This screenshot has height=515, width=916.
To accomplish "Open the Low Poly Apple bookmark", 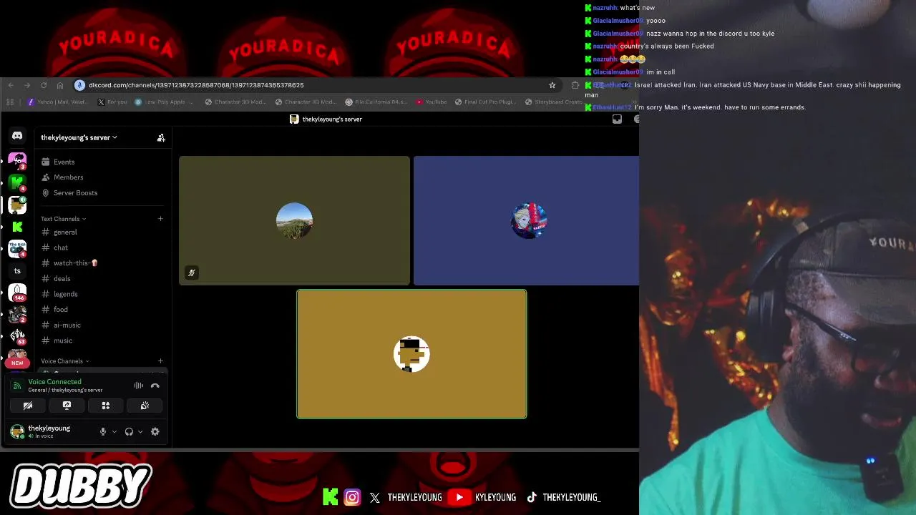I will click(165, 102).
